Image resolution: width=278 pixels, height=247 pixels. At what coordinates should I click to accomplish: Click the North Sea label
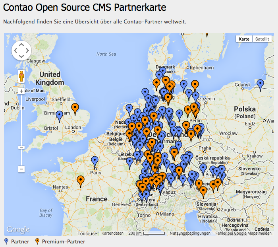(x=106, y=54)
